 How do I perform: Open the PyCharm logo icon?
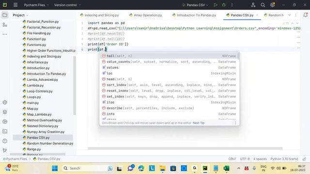5,5
